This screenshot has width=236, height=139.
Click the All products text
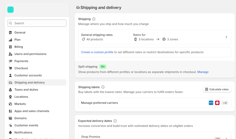(x=95, y=39)
